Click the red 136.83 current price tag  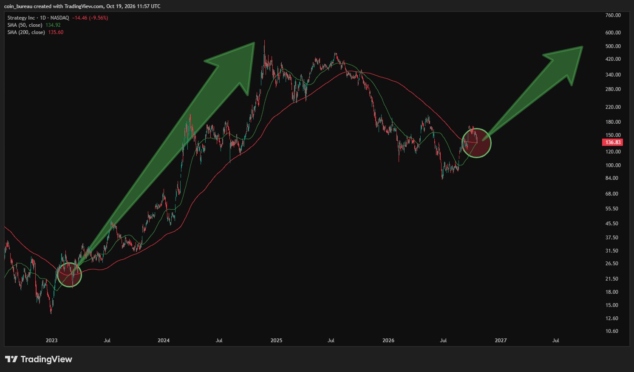click(x=612, y=142)
